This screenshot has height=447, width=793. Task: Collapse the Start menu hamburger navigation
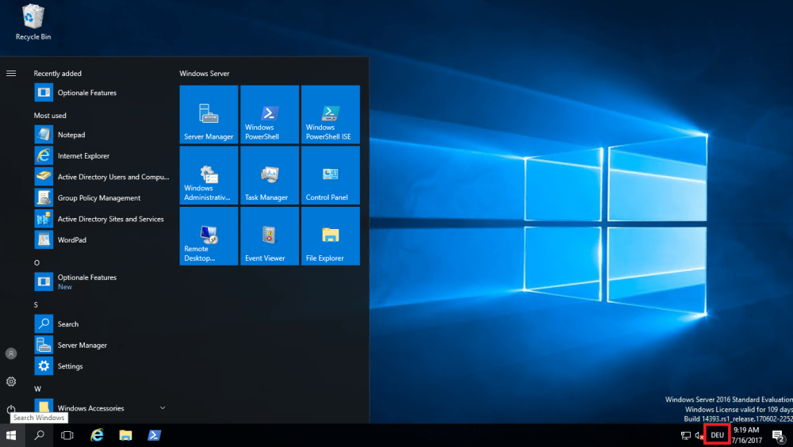[11, 73]
